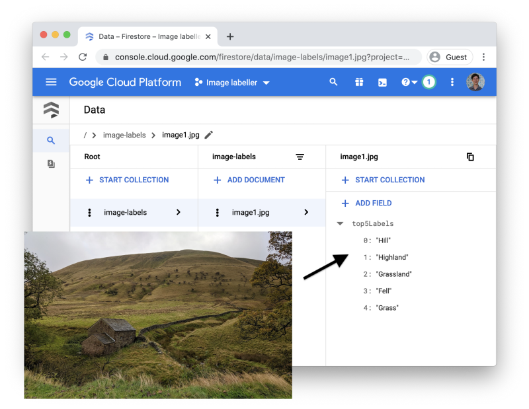Viewport: 529px width, 409px height.
Task: Click the filter icon in image-labels column
Action: 300,157
